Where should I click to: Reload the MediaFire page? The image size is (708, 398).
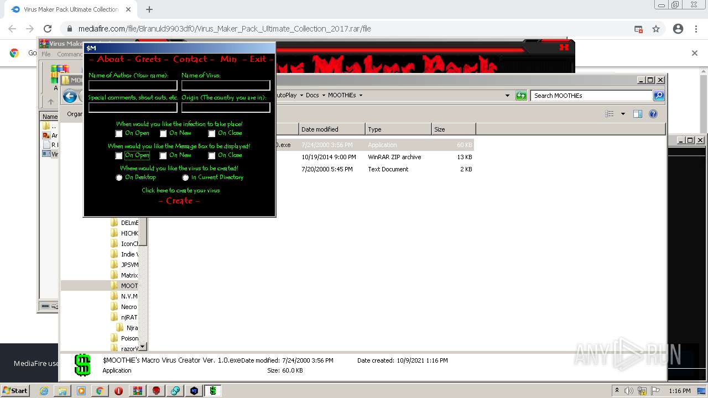pyautogui.click(x=48, y=29)
